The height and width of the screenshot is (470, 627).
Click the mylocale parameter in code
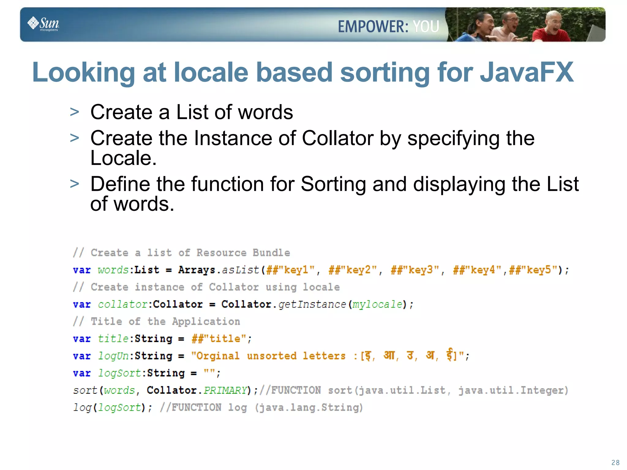point(377,304)
